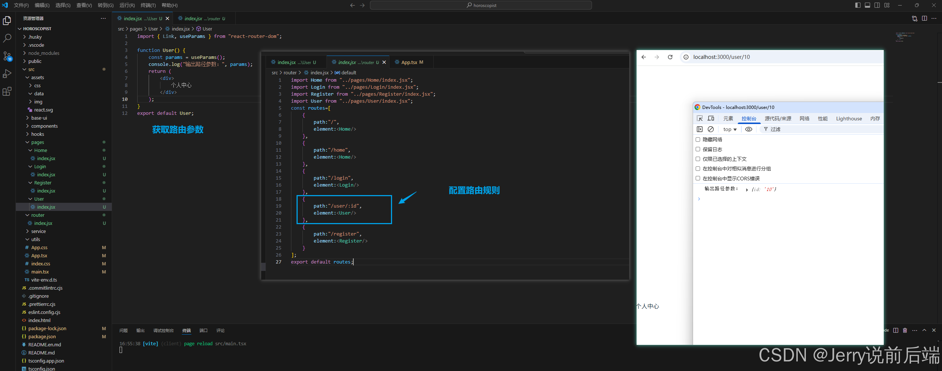942x371 pixels.
Task: Open the 终端(T) menu
Action: (x=148, y=5)
